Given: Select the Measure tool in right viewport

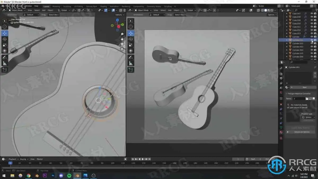Looking at the screenshot, I should (131, 63).
